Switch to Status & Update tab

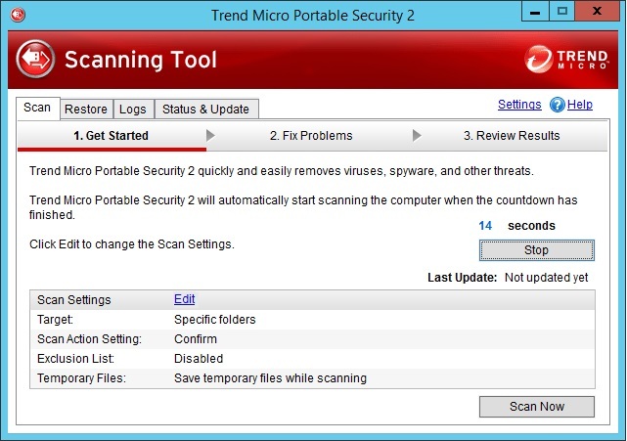[x=206, y=110]
